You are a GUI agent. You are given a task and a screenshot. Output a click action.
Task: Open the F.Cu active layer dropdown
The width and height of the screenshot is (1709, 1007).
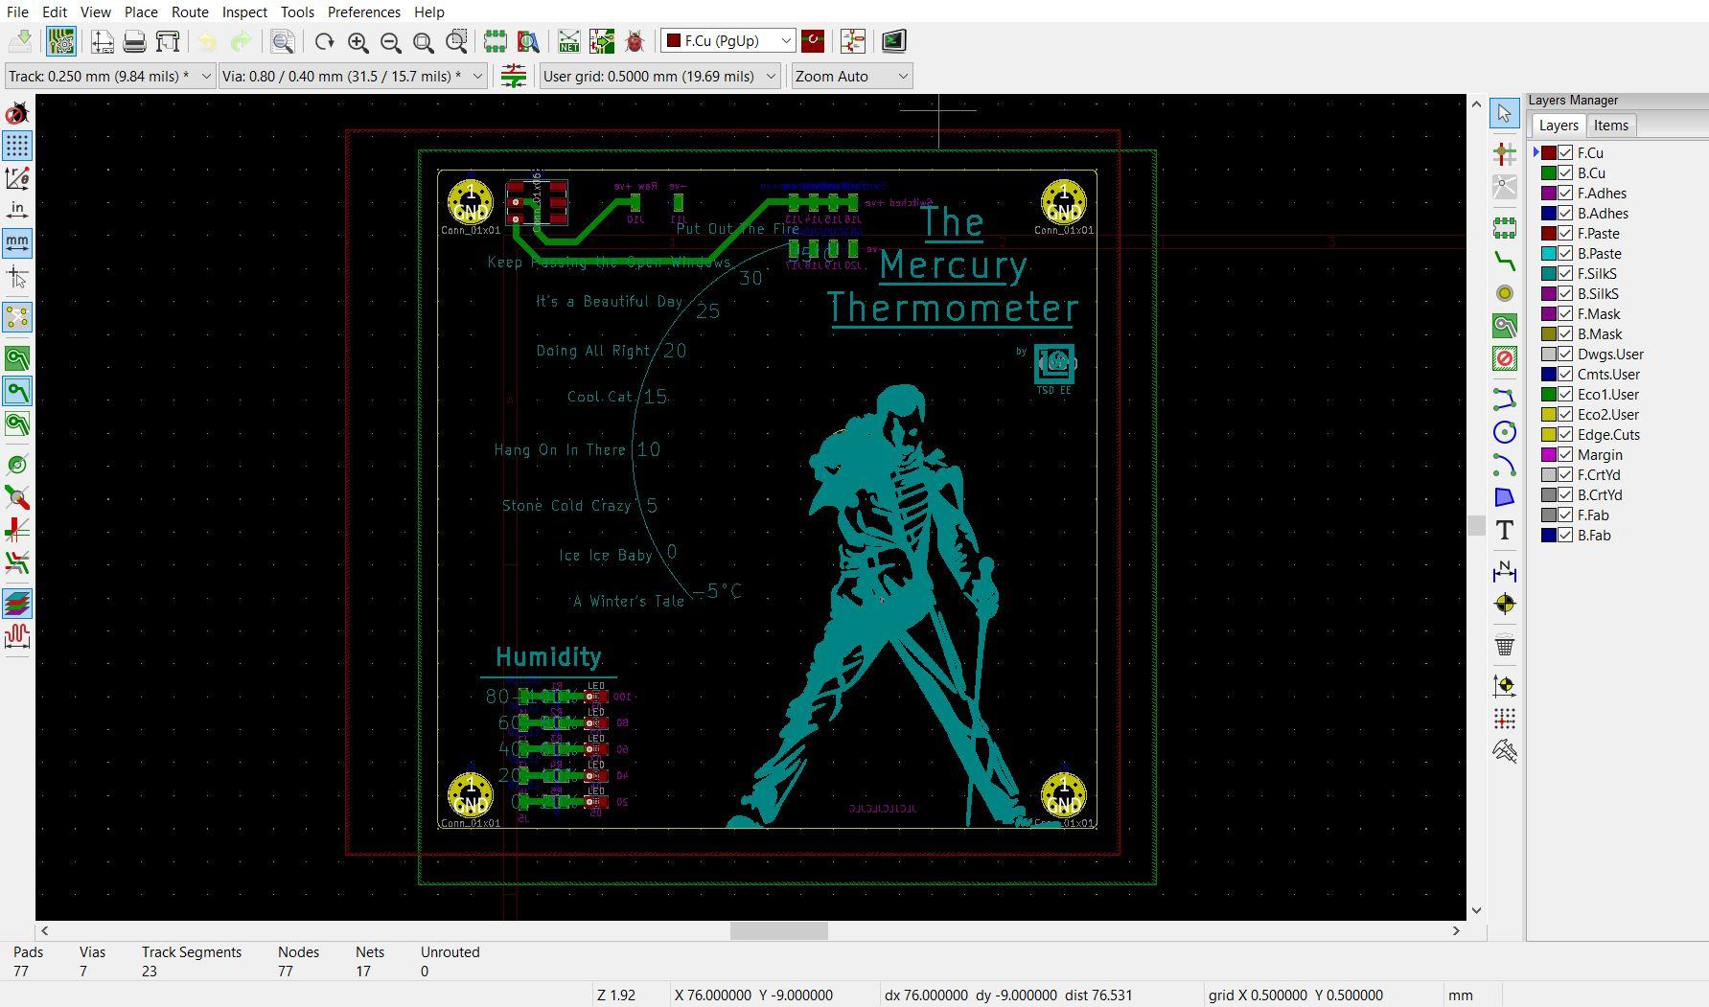coord(727,40)
